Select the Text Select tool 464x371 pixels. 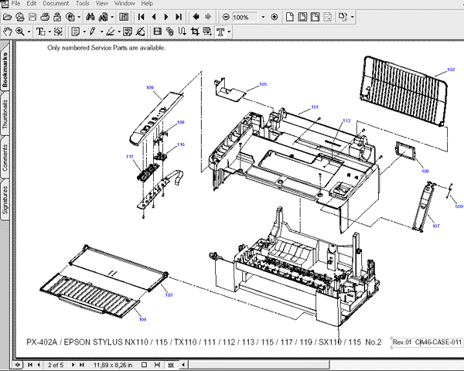tap(40, 32)
